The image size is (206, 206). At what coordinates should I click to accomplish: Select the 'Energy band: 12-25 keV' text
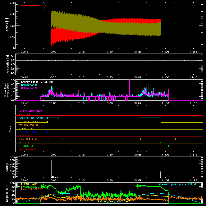(x=37, y=82)
